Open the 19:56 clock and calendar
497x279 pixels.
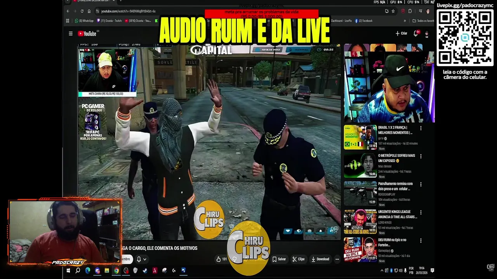pos(422,270)
